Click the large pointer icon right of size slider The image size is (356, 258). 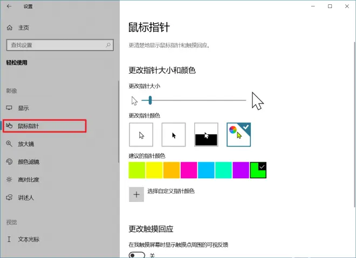coord(257,101)
